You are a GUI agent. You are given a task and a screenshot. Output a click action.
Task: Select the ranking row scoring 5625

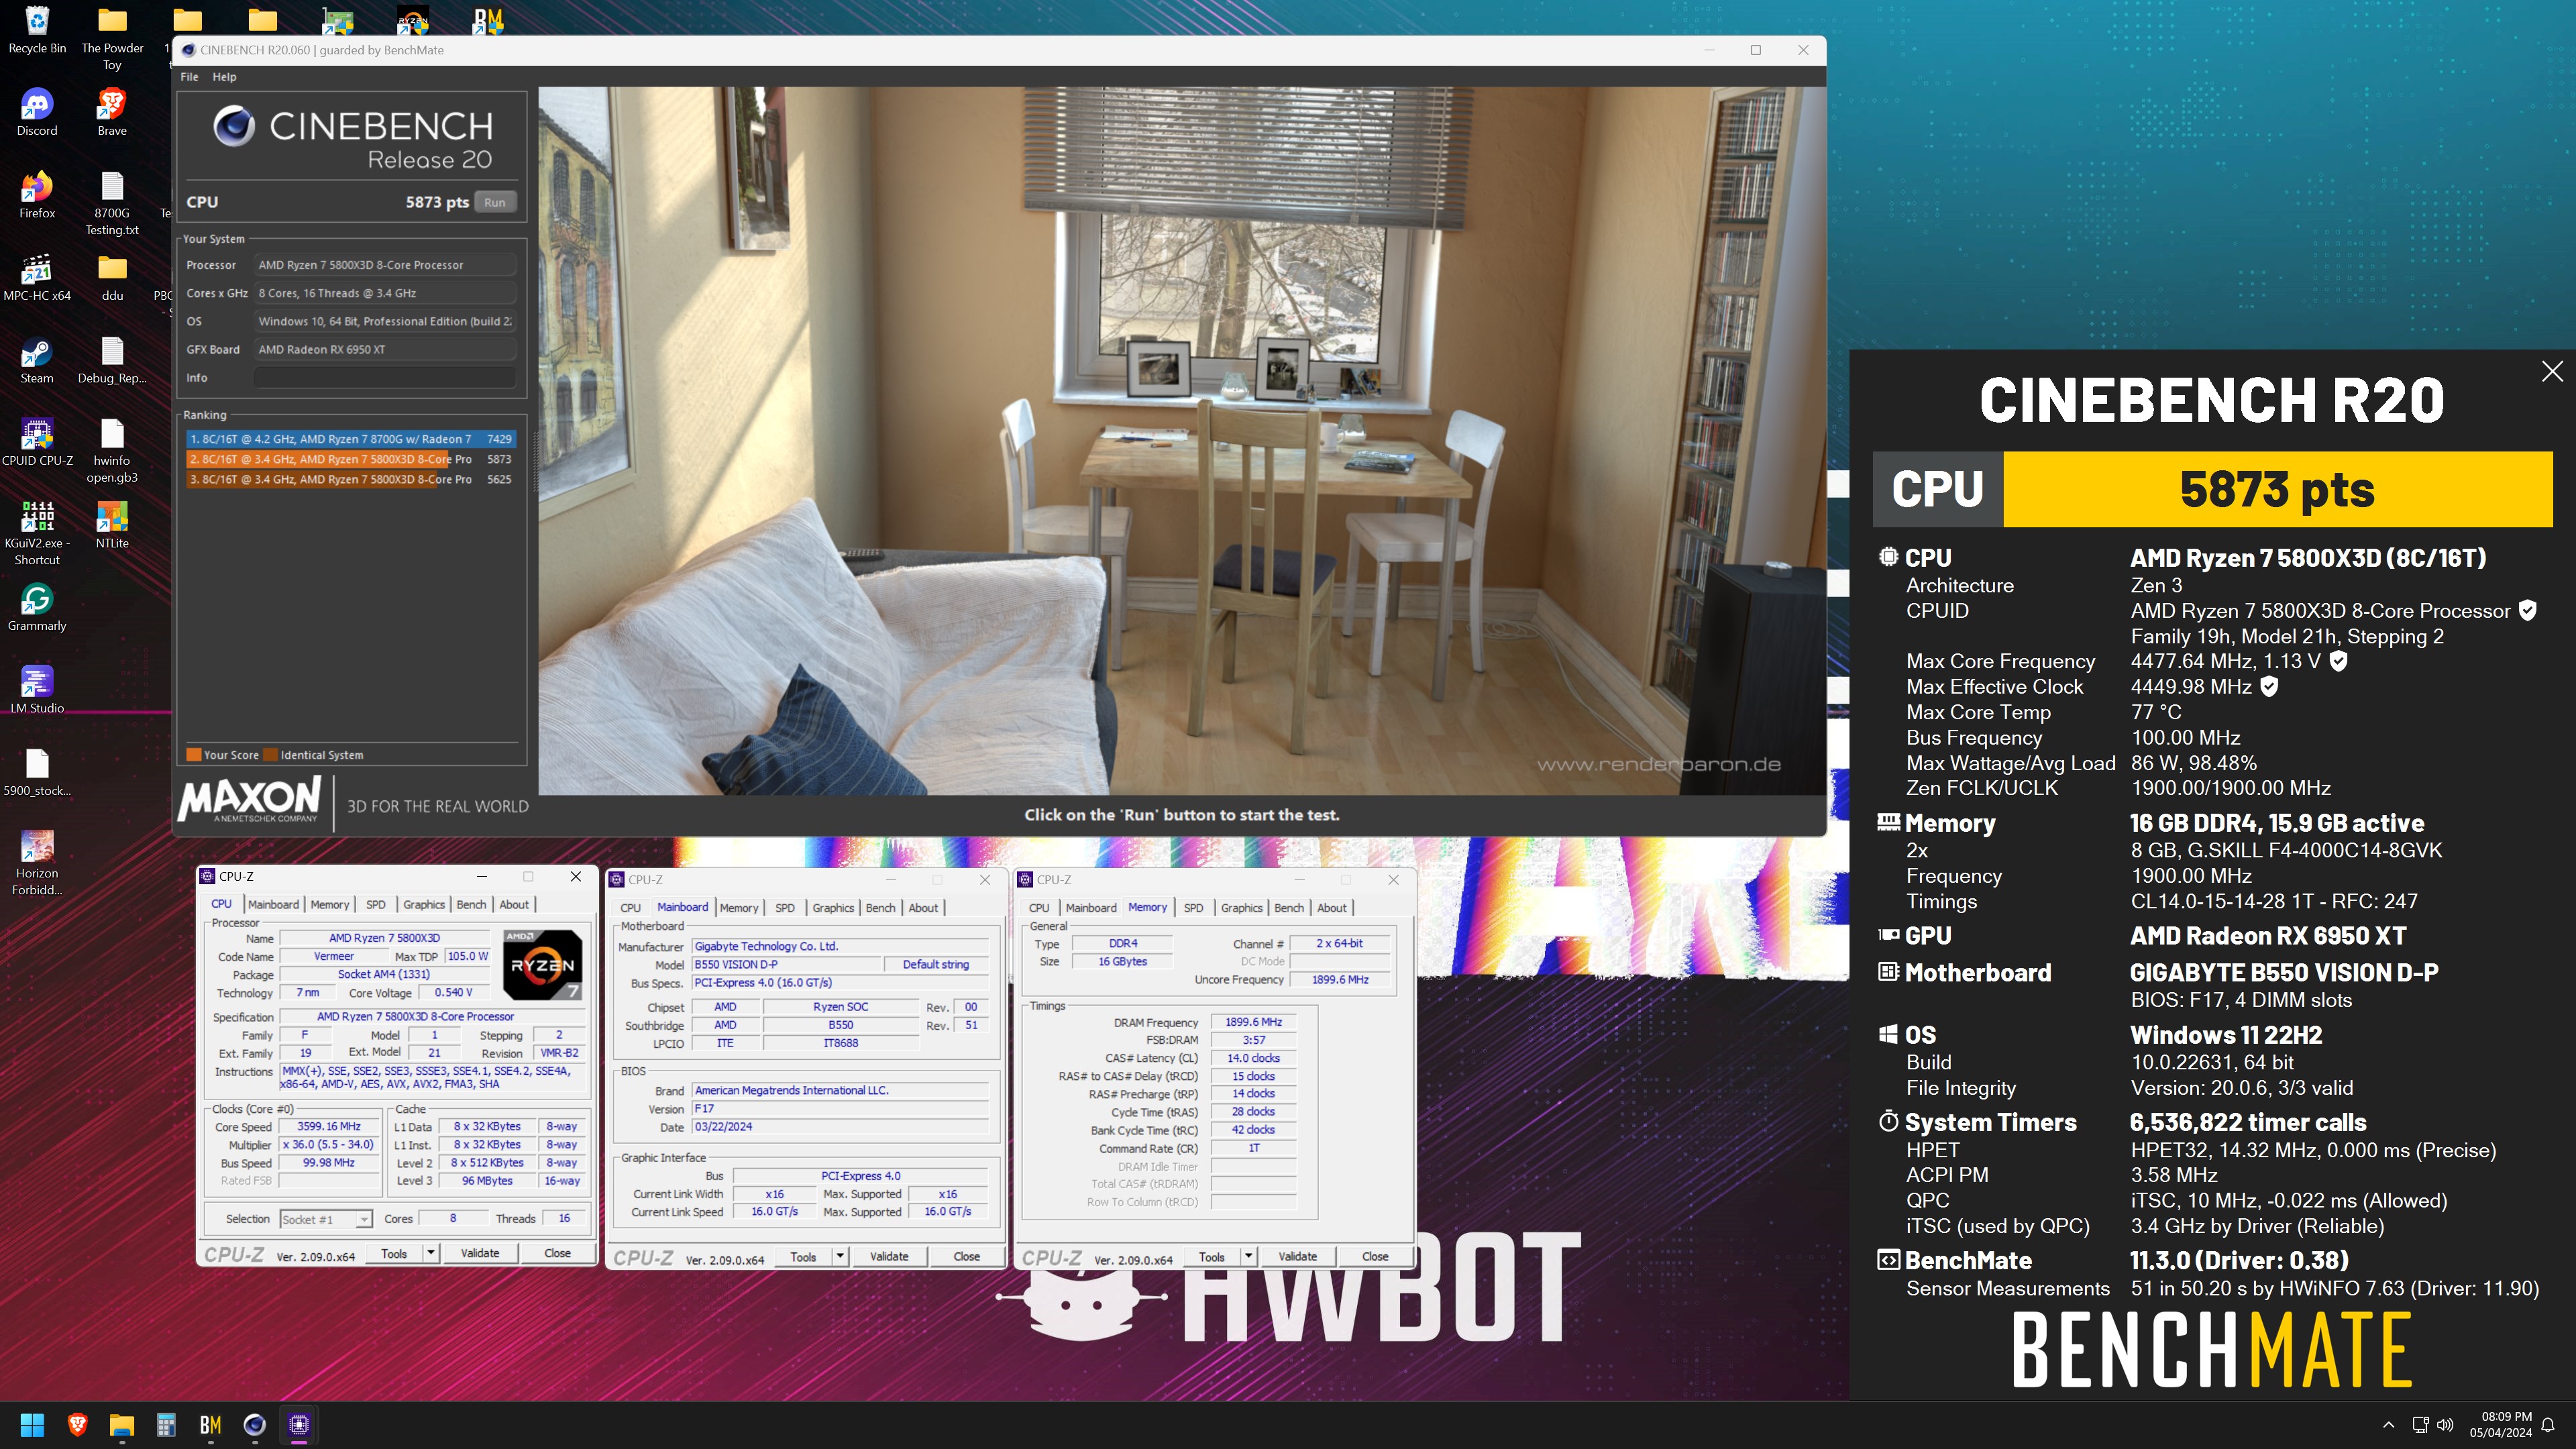click(x=351, y=479)
